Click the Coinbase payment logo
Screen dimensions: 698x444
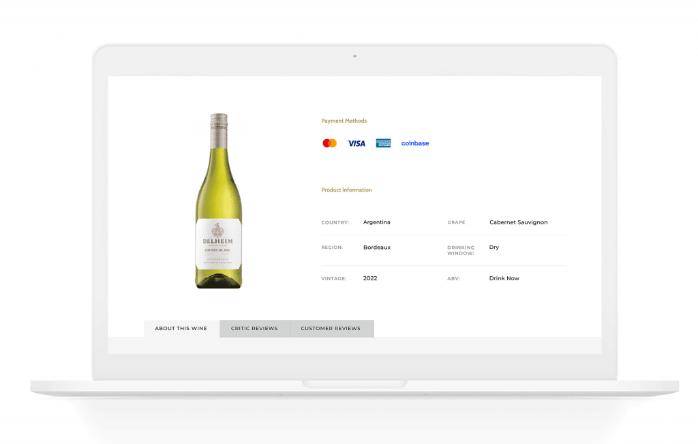coord(415,143)
